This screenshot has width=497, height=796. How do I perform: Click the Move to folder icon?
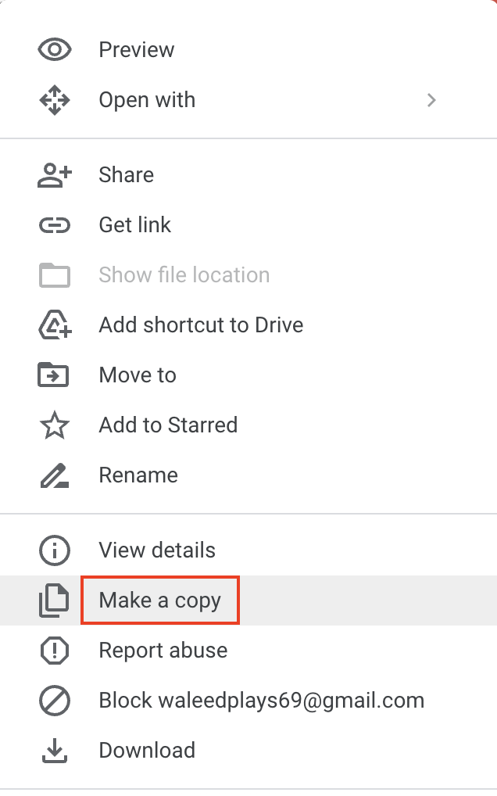point(55,375)
